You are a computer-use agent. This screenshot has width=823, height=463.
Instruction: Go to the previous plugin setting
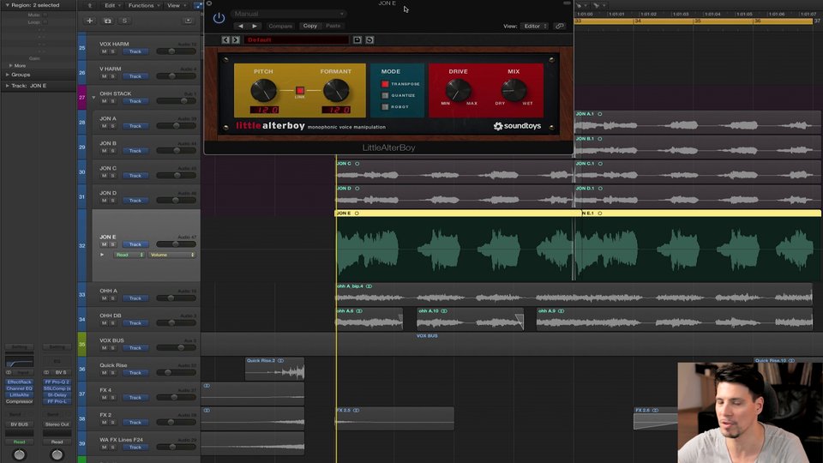click(241, 26)
